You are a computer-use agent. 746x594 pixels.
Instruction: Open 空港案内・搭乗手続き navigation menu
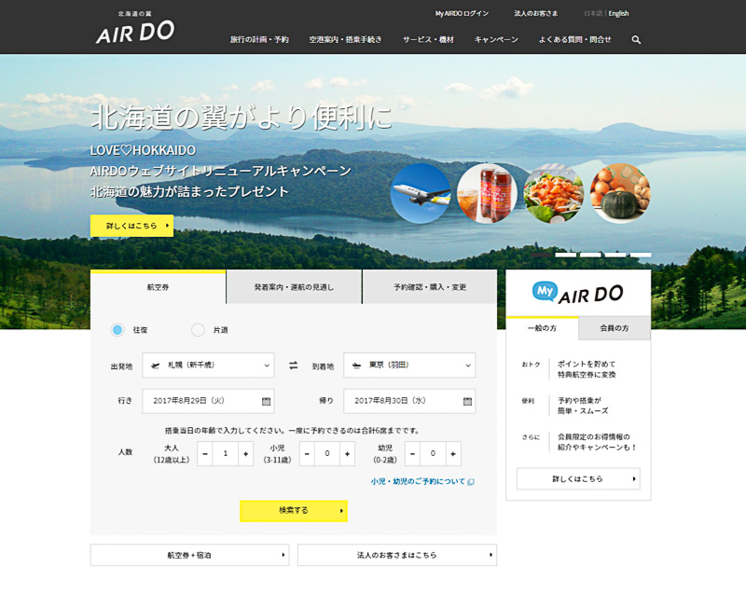pos(345,39)
